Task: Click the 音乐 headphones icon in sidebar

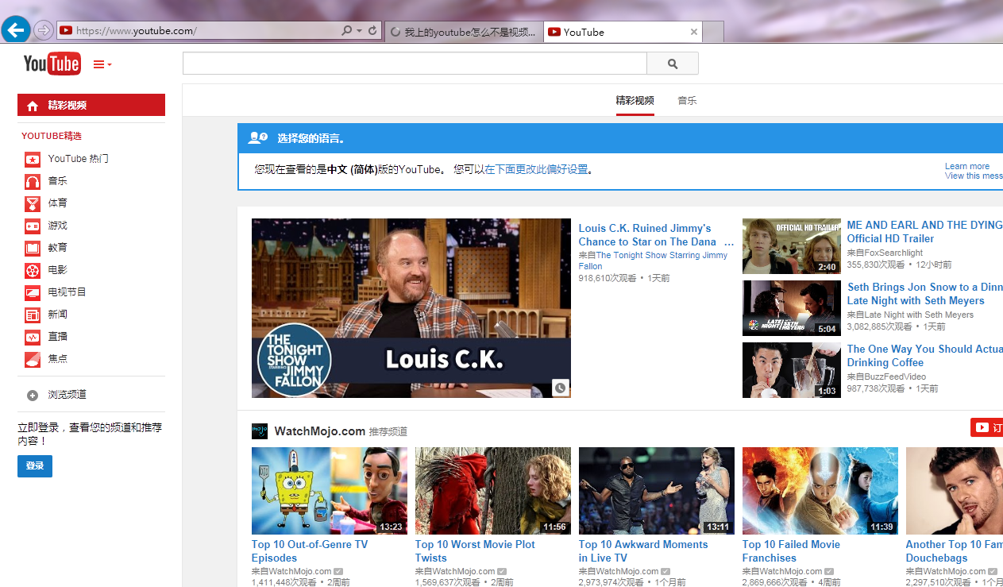Action: point(33,181)
